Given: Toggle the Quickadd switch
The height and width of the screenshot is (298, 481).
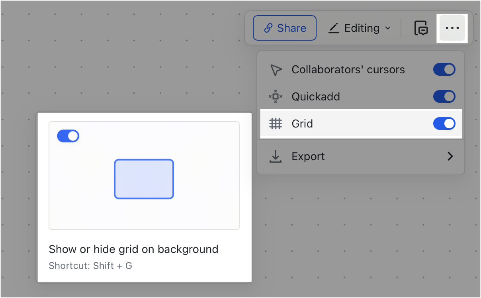Looking at the screenshot, I should (x=444, y=96).
